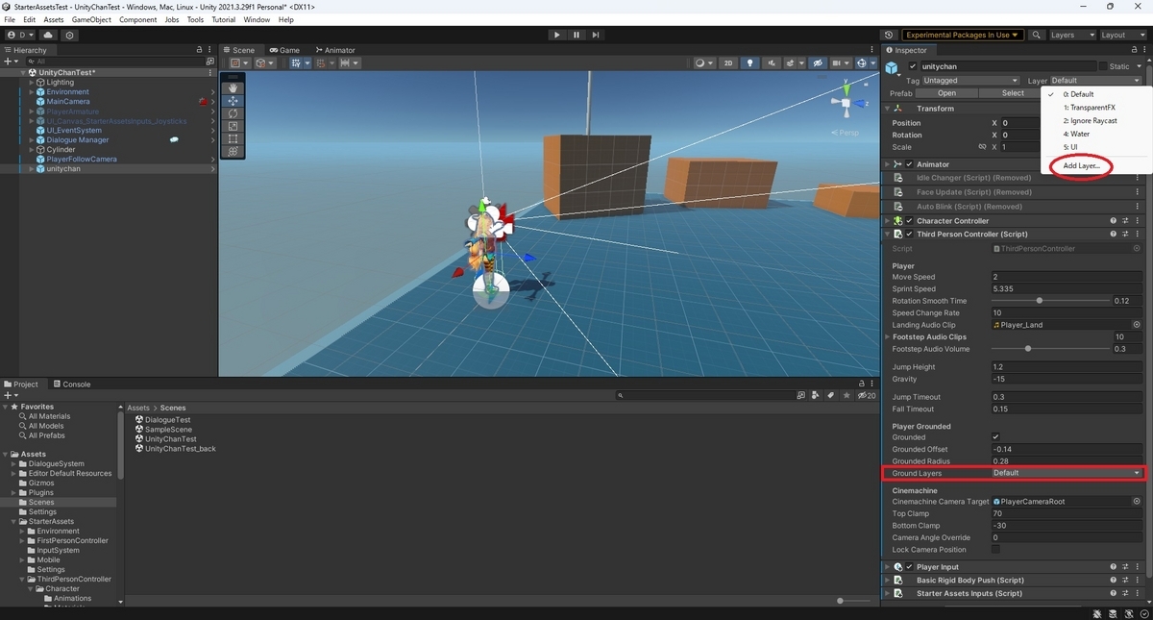Expand Footstep Audio Clips array

coord(887,337)
